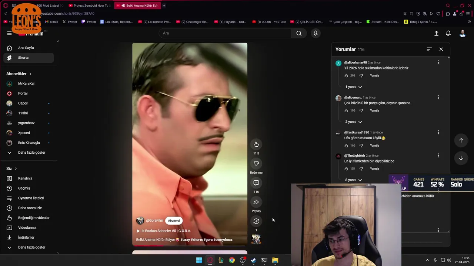Viewport: 474px width, 266px height.
Task: Share the short with Paylaş icon
Action: [x=256, y=202]
